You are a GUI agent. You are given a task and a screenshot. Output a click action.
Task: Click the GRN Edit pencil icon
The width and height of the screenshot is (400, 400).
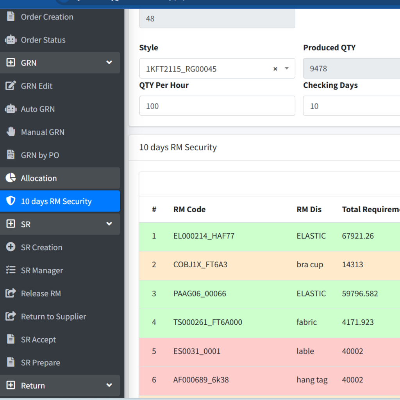pos(11,86)
